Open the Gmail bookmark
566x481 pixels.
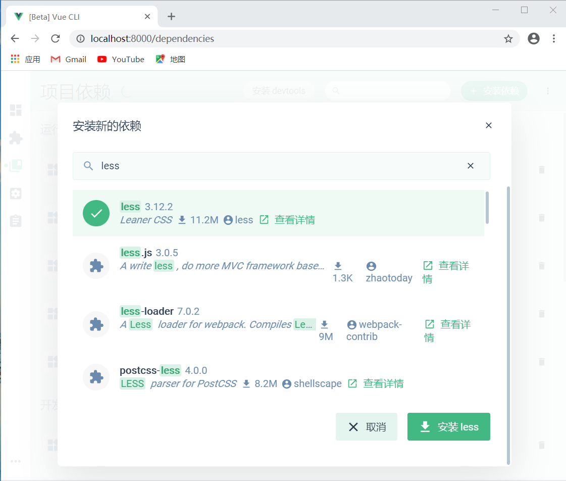pos(69,59)
